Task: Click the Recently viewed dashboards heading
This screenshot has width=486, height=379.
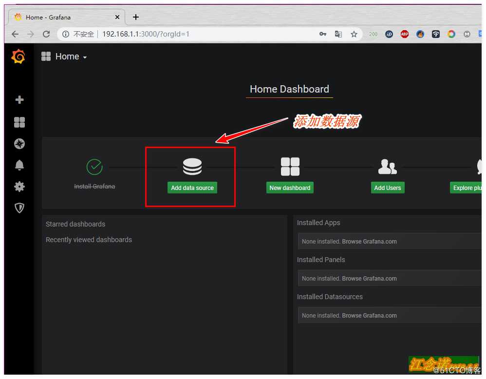Action: click(89, 240)
